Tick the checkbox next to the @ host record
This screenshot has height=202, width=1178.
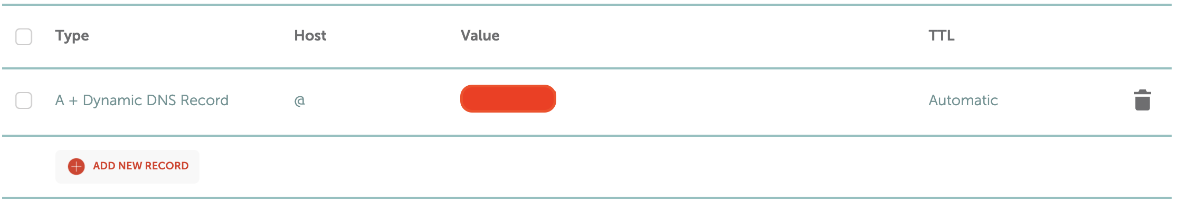pos(24,100)
